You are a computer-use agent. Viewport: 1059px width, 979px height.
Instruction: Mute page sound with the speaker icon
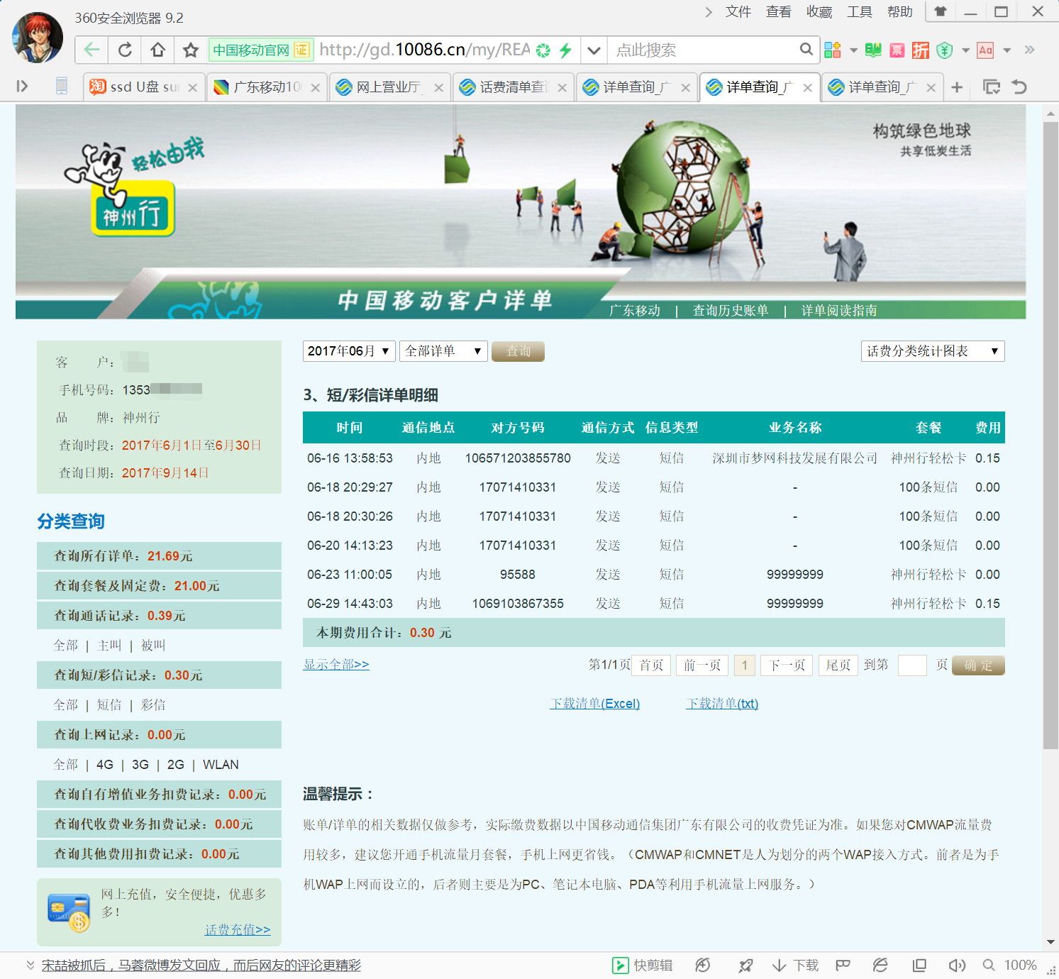(957, 965)
